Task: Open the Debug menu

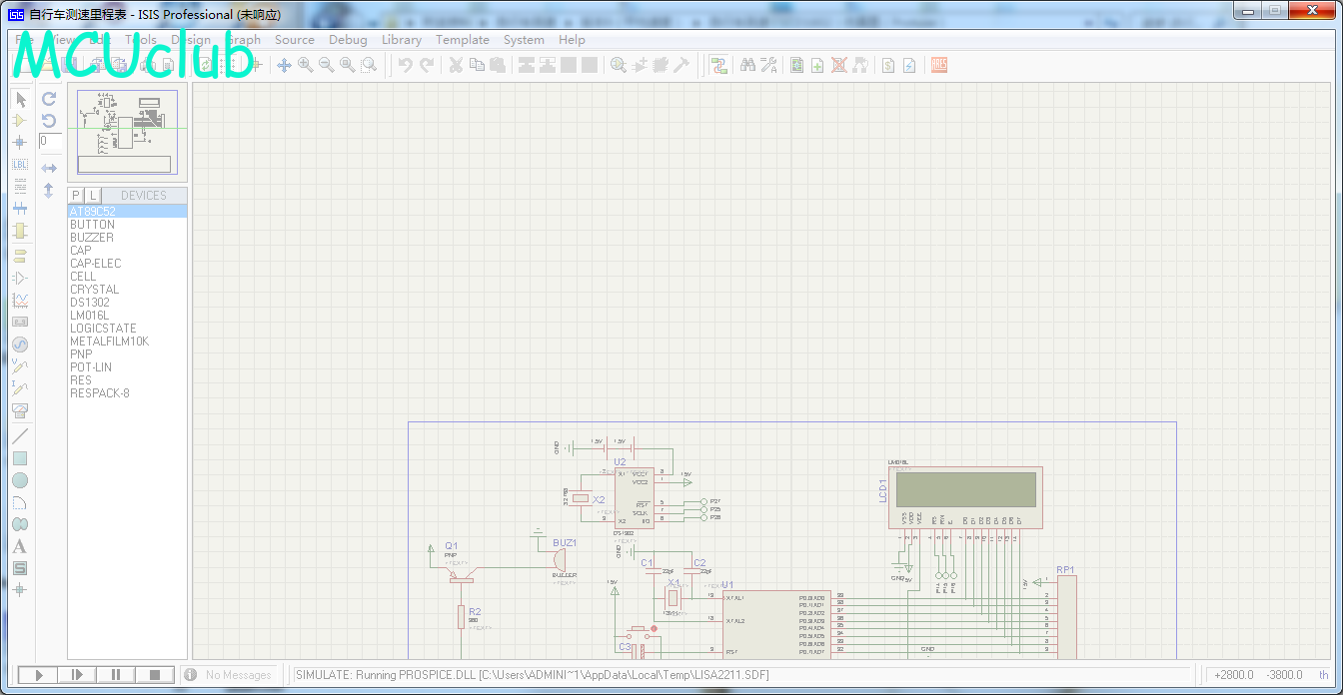Action: coord(348,40)
